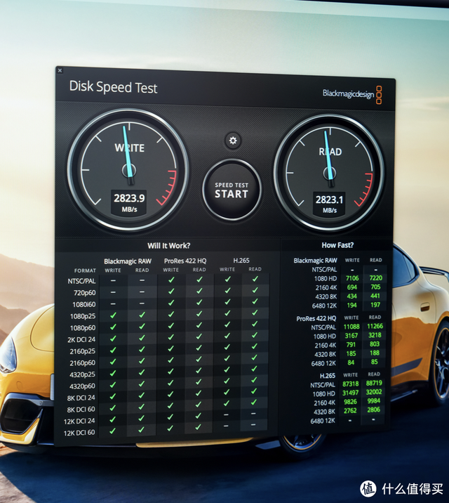449x503 pixels.
Task: Click the NTSC/PAL row label in Will It Work
Action: coord(81,281)
